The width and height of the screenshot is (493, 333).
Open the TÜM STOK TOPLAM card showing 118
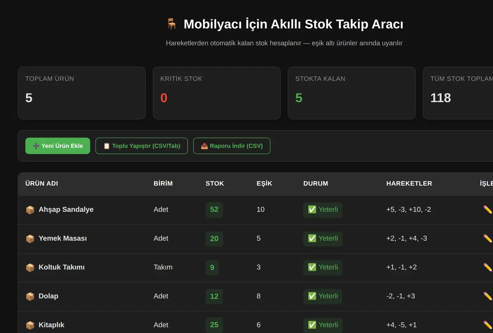point(458,93)
